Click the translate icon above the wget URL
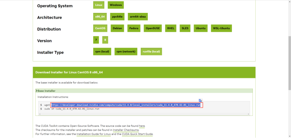This screenshot has height=138, width=291. click(200, 100)
